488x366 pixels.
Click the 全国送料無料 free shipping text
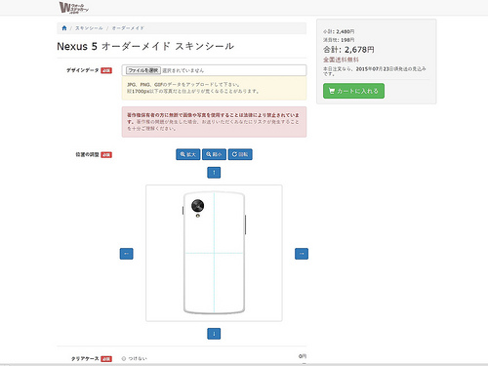341,60
